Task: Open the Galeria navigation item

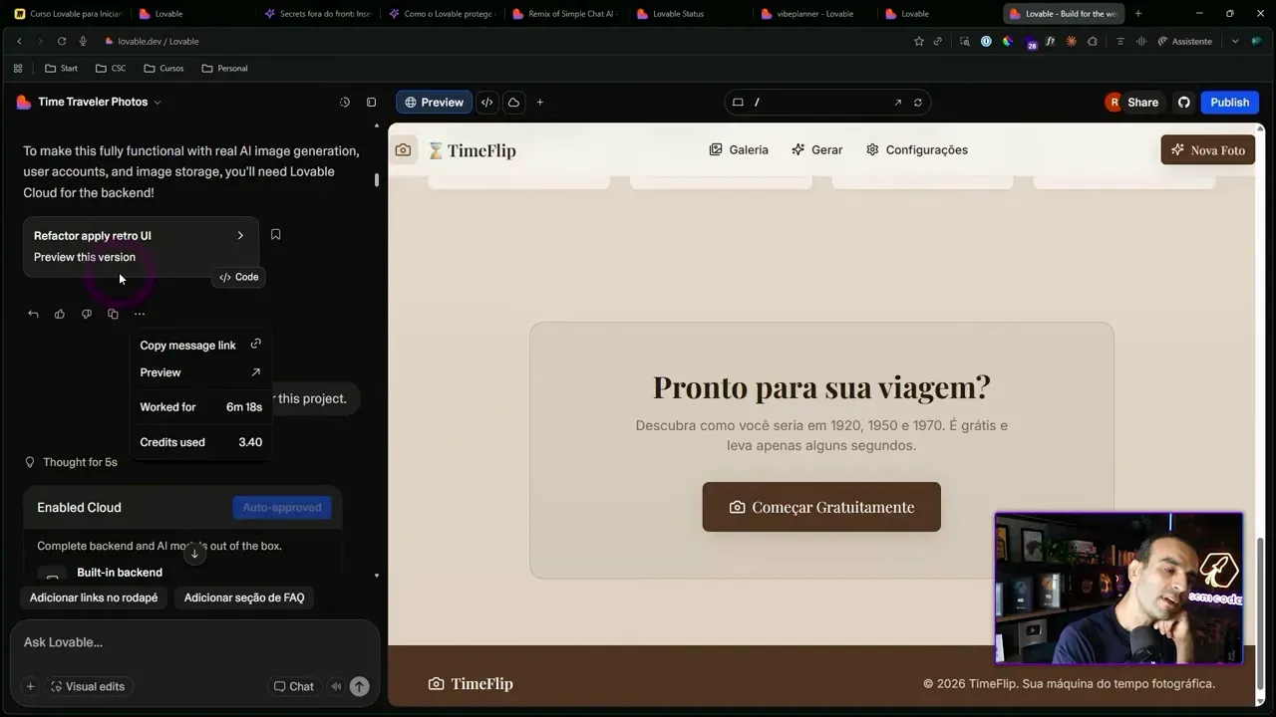Action: point(738,149)
